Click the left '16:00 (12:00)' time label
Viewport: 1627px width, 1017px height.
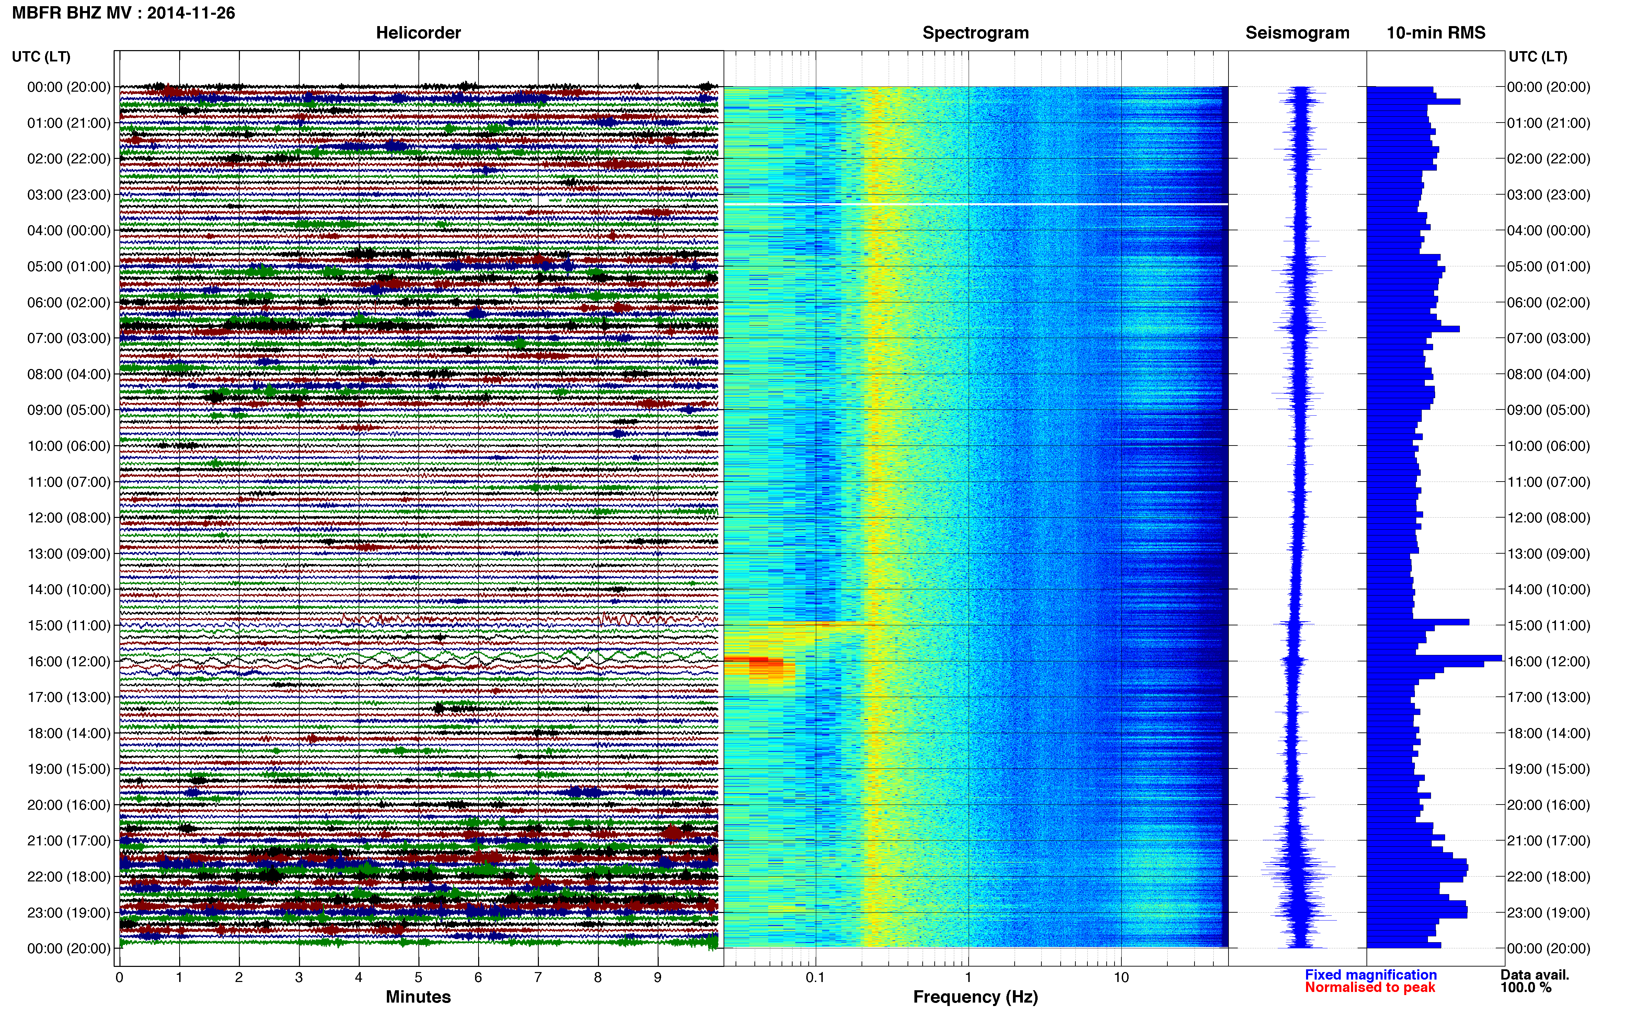(x=69, y=661)
